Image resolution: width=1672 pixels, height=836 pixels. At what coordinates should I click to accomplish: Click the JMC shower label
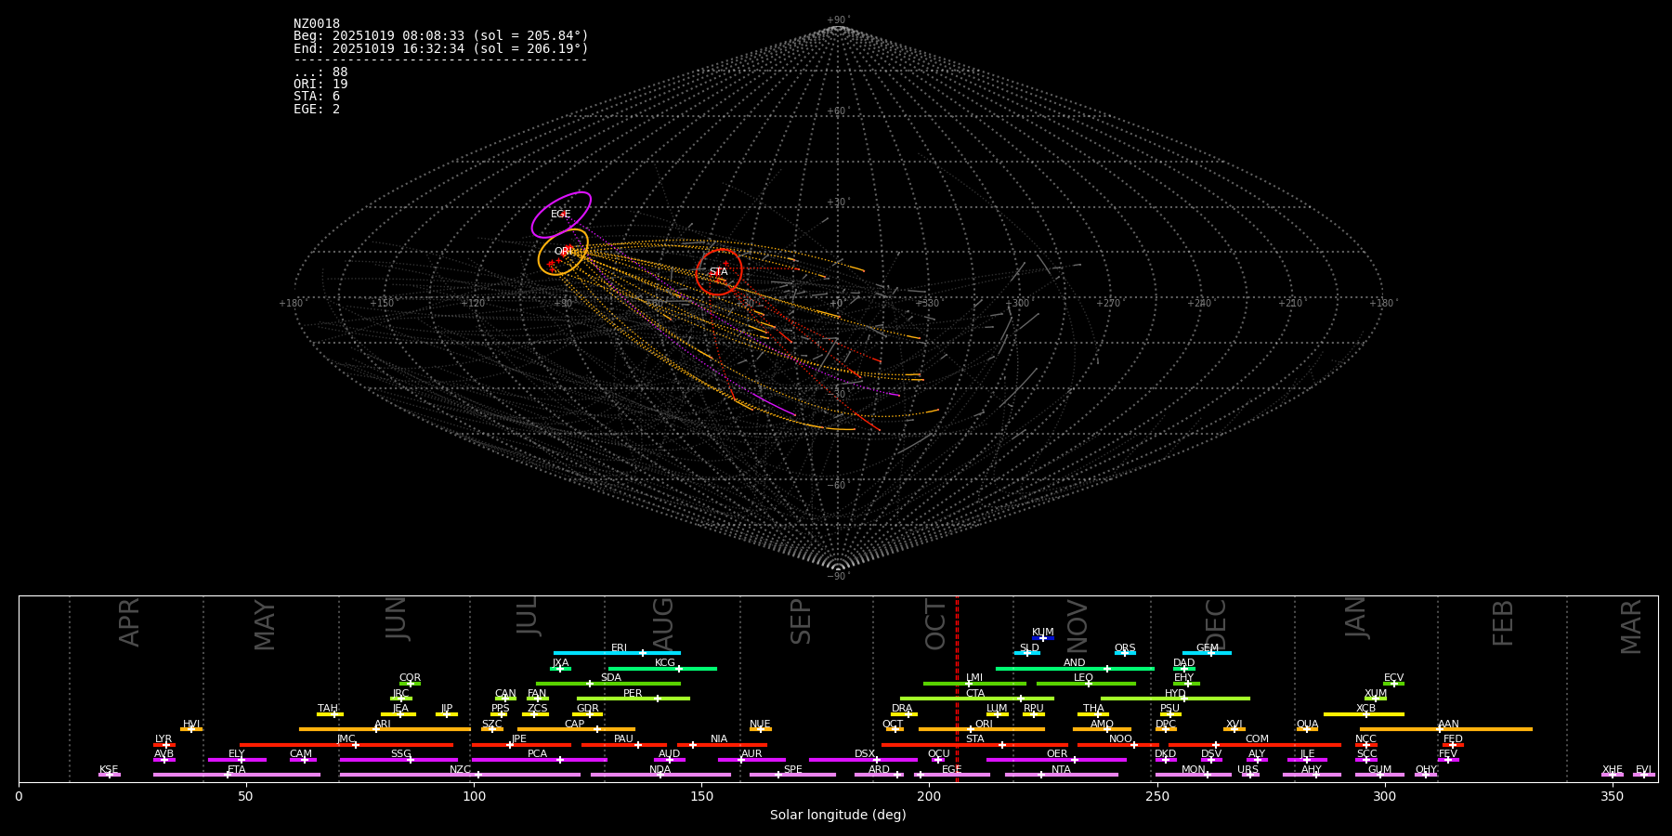pyautogui.click(x=346, y=739)
